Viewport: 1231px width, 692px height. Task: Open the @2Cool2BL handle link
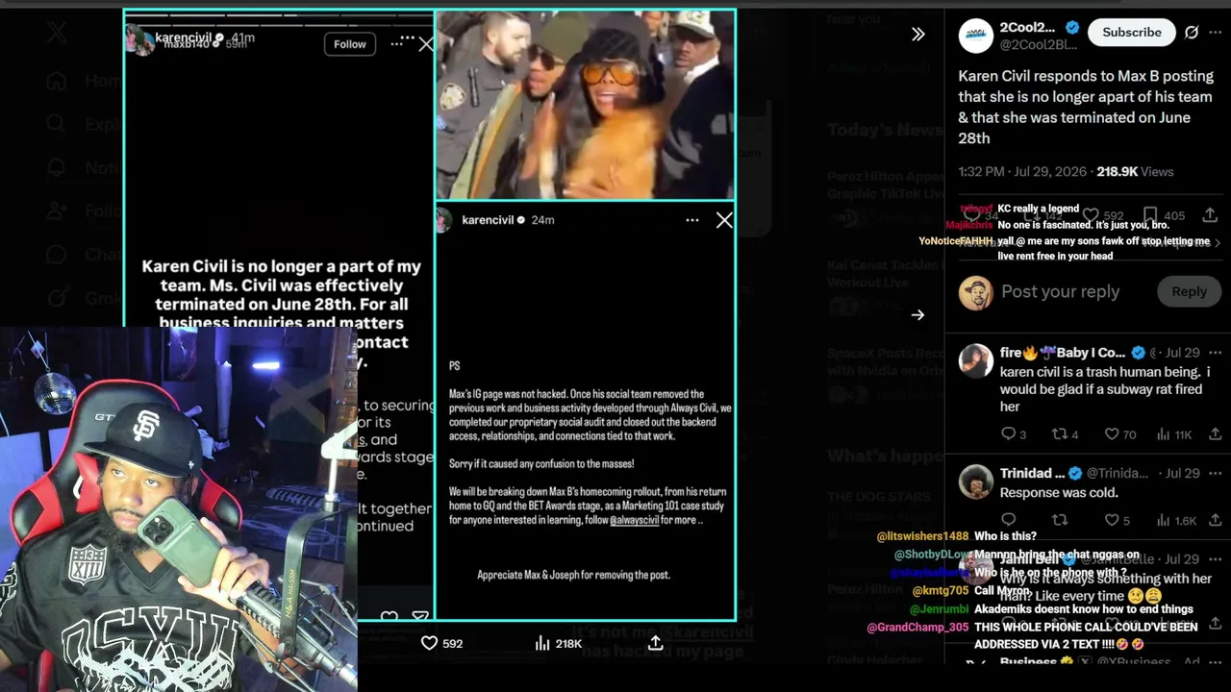1039,45
